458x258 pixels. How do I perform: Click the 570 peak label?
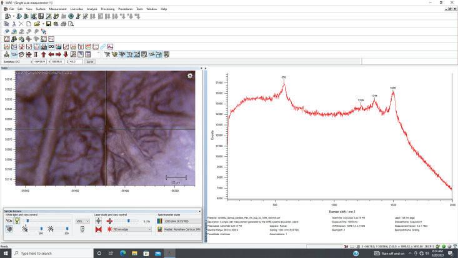point(284,77)
